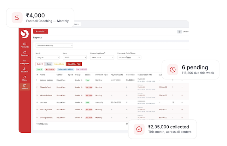Screen dimensions: 227x146
Task: Click the Clear button
Action: [49, 64]
